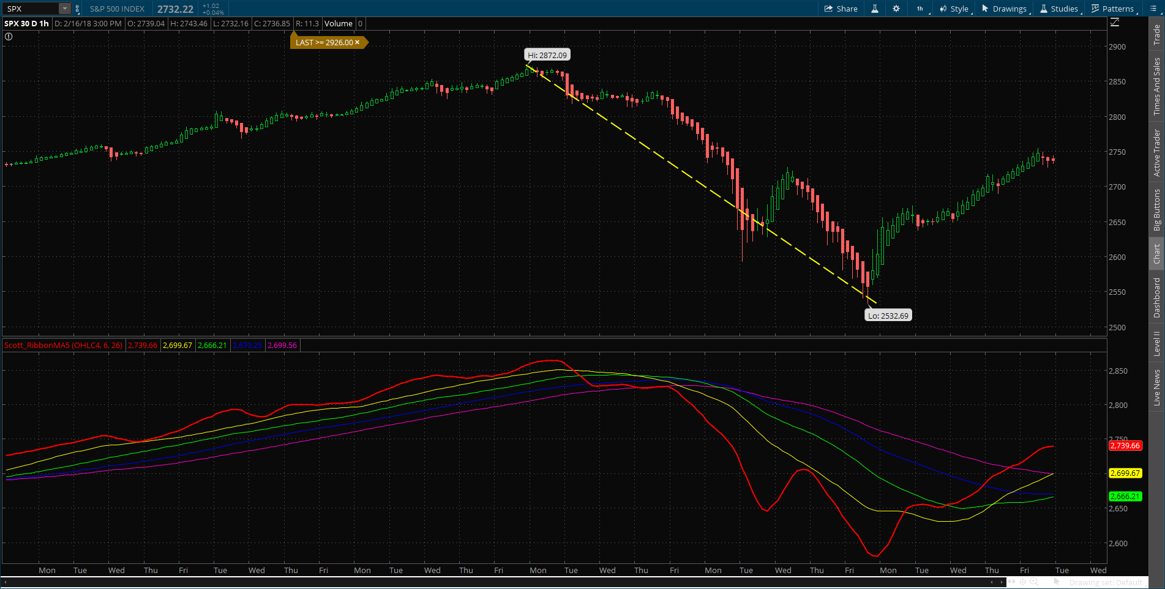Click the chart info exclamation icon

click(x=9, y=37)
